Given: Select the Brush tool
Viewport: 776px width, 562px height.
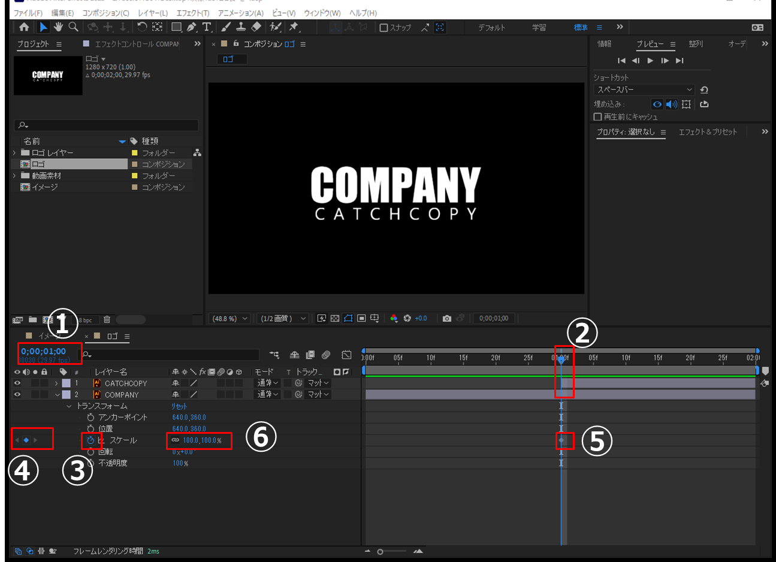Looking at the screenshot, I should (225, 27).
